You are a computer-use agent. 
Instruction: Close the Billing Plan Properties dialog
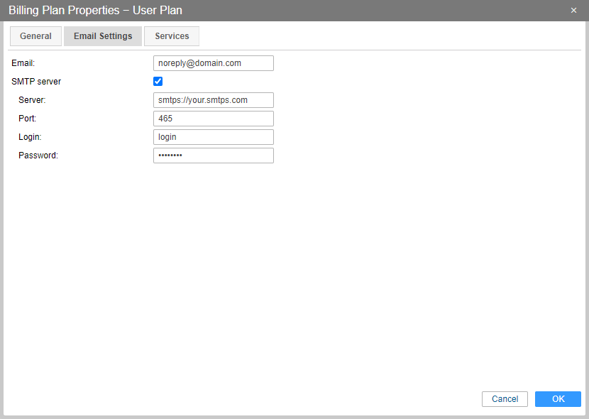pyautogui.click(x=573, y=11)
